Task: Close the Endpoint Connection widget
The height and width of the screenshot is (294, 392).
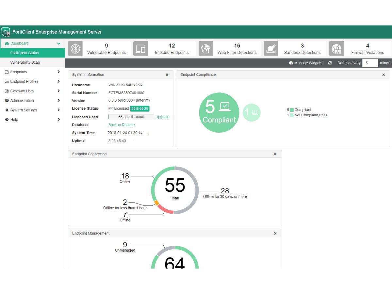Action: pos(275,154)
